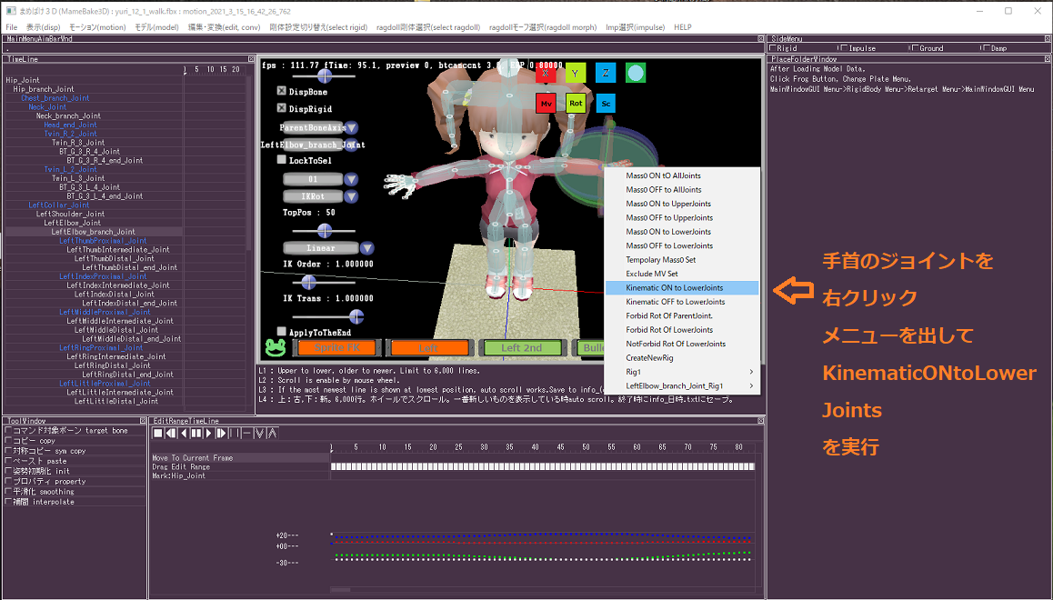
Task: Select Neck_Joint in the timeline tree
Action: tap(47, 107)
